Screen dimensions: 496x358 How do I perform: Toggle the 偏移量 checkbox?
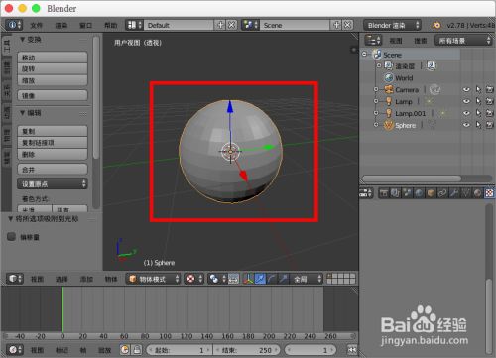point(12,237)
